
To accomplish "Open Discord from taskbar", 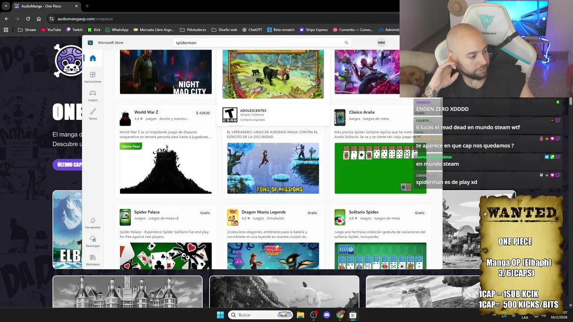I will coord(327,315).
